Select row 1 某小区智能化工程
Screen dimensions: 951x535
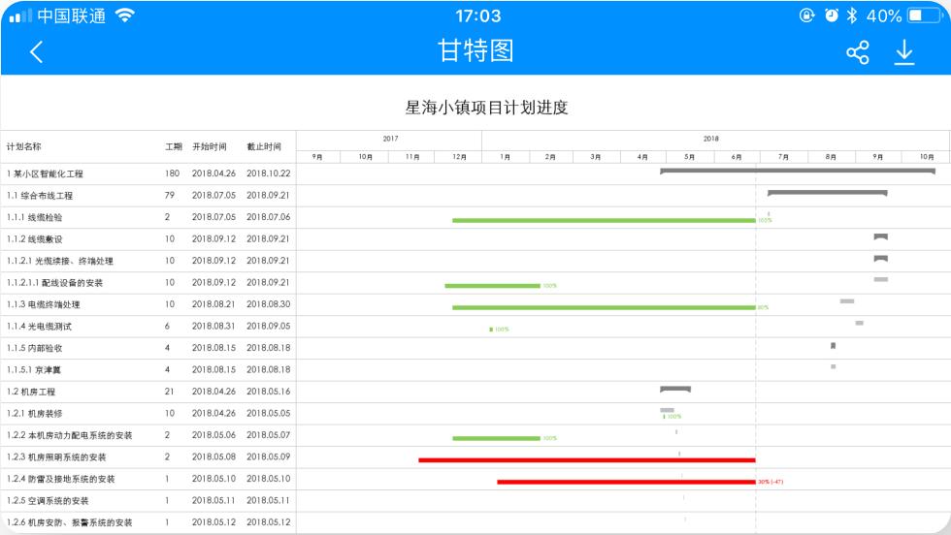coord(475,173)
